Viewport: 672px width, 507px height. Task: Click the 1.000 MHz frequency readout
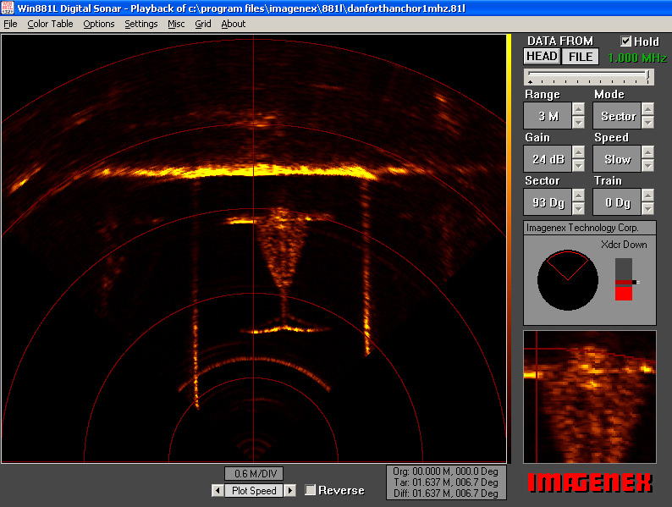[x=637, y=58]
